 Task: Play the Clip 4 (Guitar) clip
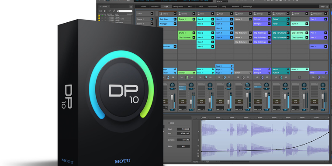(250, 33)
